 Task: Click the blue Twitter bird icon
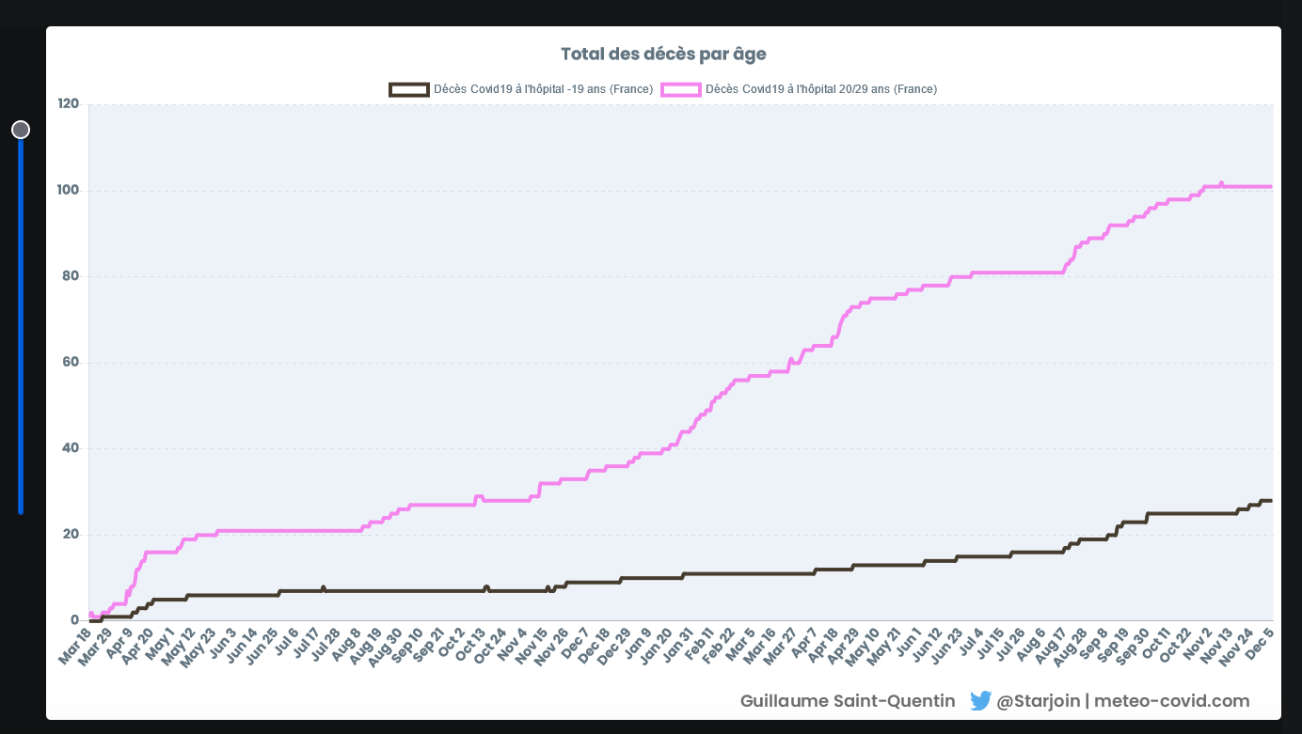pos(980,701)
